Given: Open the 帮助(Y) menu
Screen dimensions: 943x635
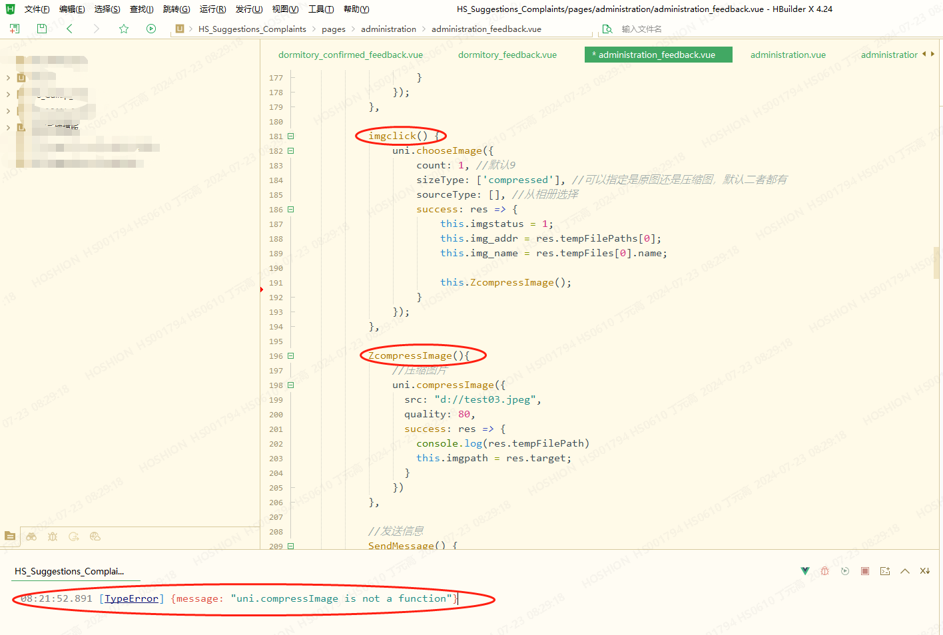Looking at the screenshot, I should point(356,9).
